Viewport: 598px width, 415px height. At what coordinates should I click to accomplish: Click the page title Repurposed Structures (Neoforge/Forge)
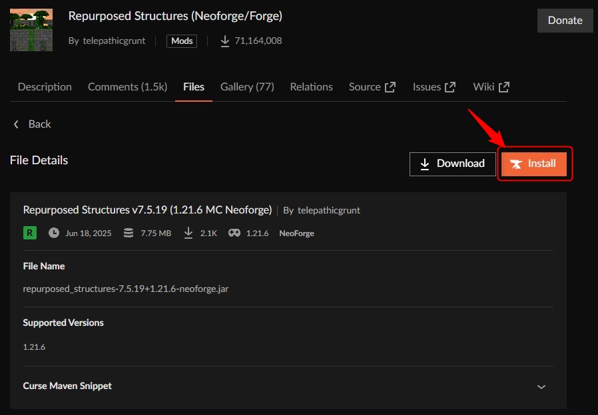(175, 17)
